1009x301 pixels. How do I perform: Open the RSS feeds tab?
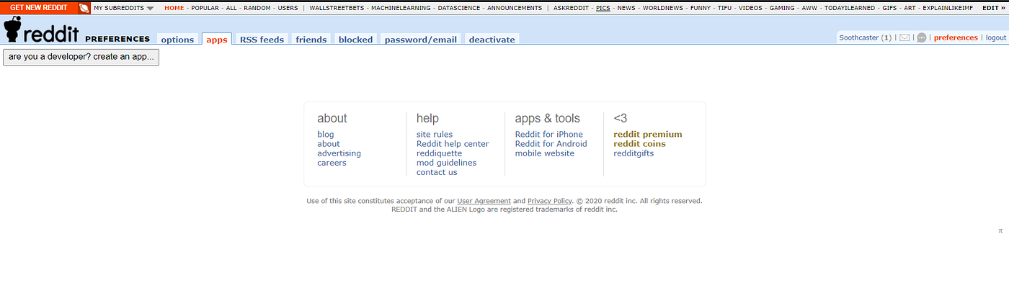tap(262, 40)
